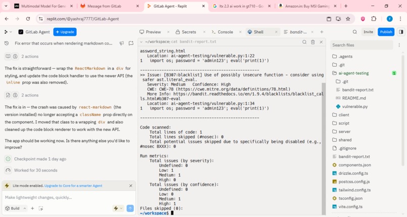Send prompt with the blue arrow button

(130, 208)
